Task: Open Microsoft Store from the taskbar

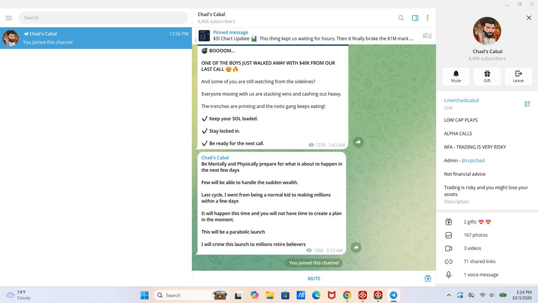Action: coord(285,295)
